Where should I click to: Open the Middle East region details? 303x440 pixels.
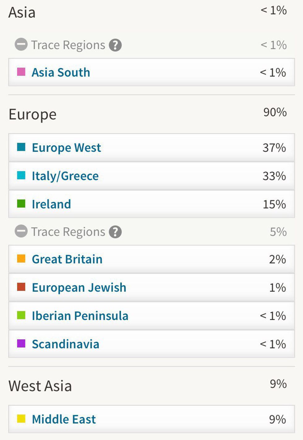151,419
